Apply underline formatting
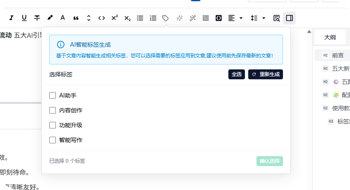This screenshot has height=190, width=350. click(24, 18)
